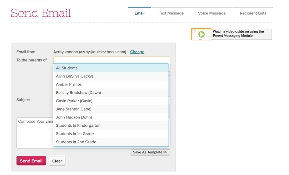Viewport: 289px width, 175px height.
Task: Select Jane Stanton (Jane) from list
Action: [x=111, y=109]
